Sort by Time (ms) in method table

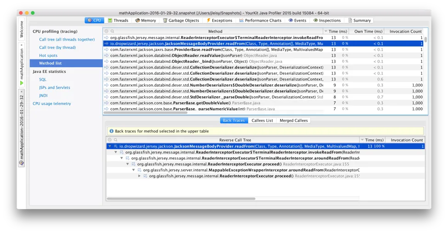pyautogui.click(x=336, y=31)
